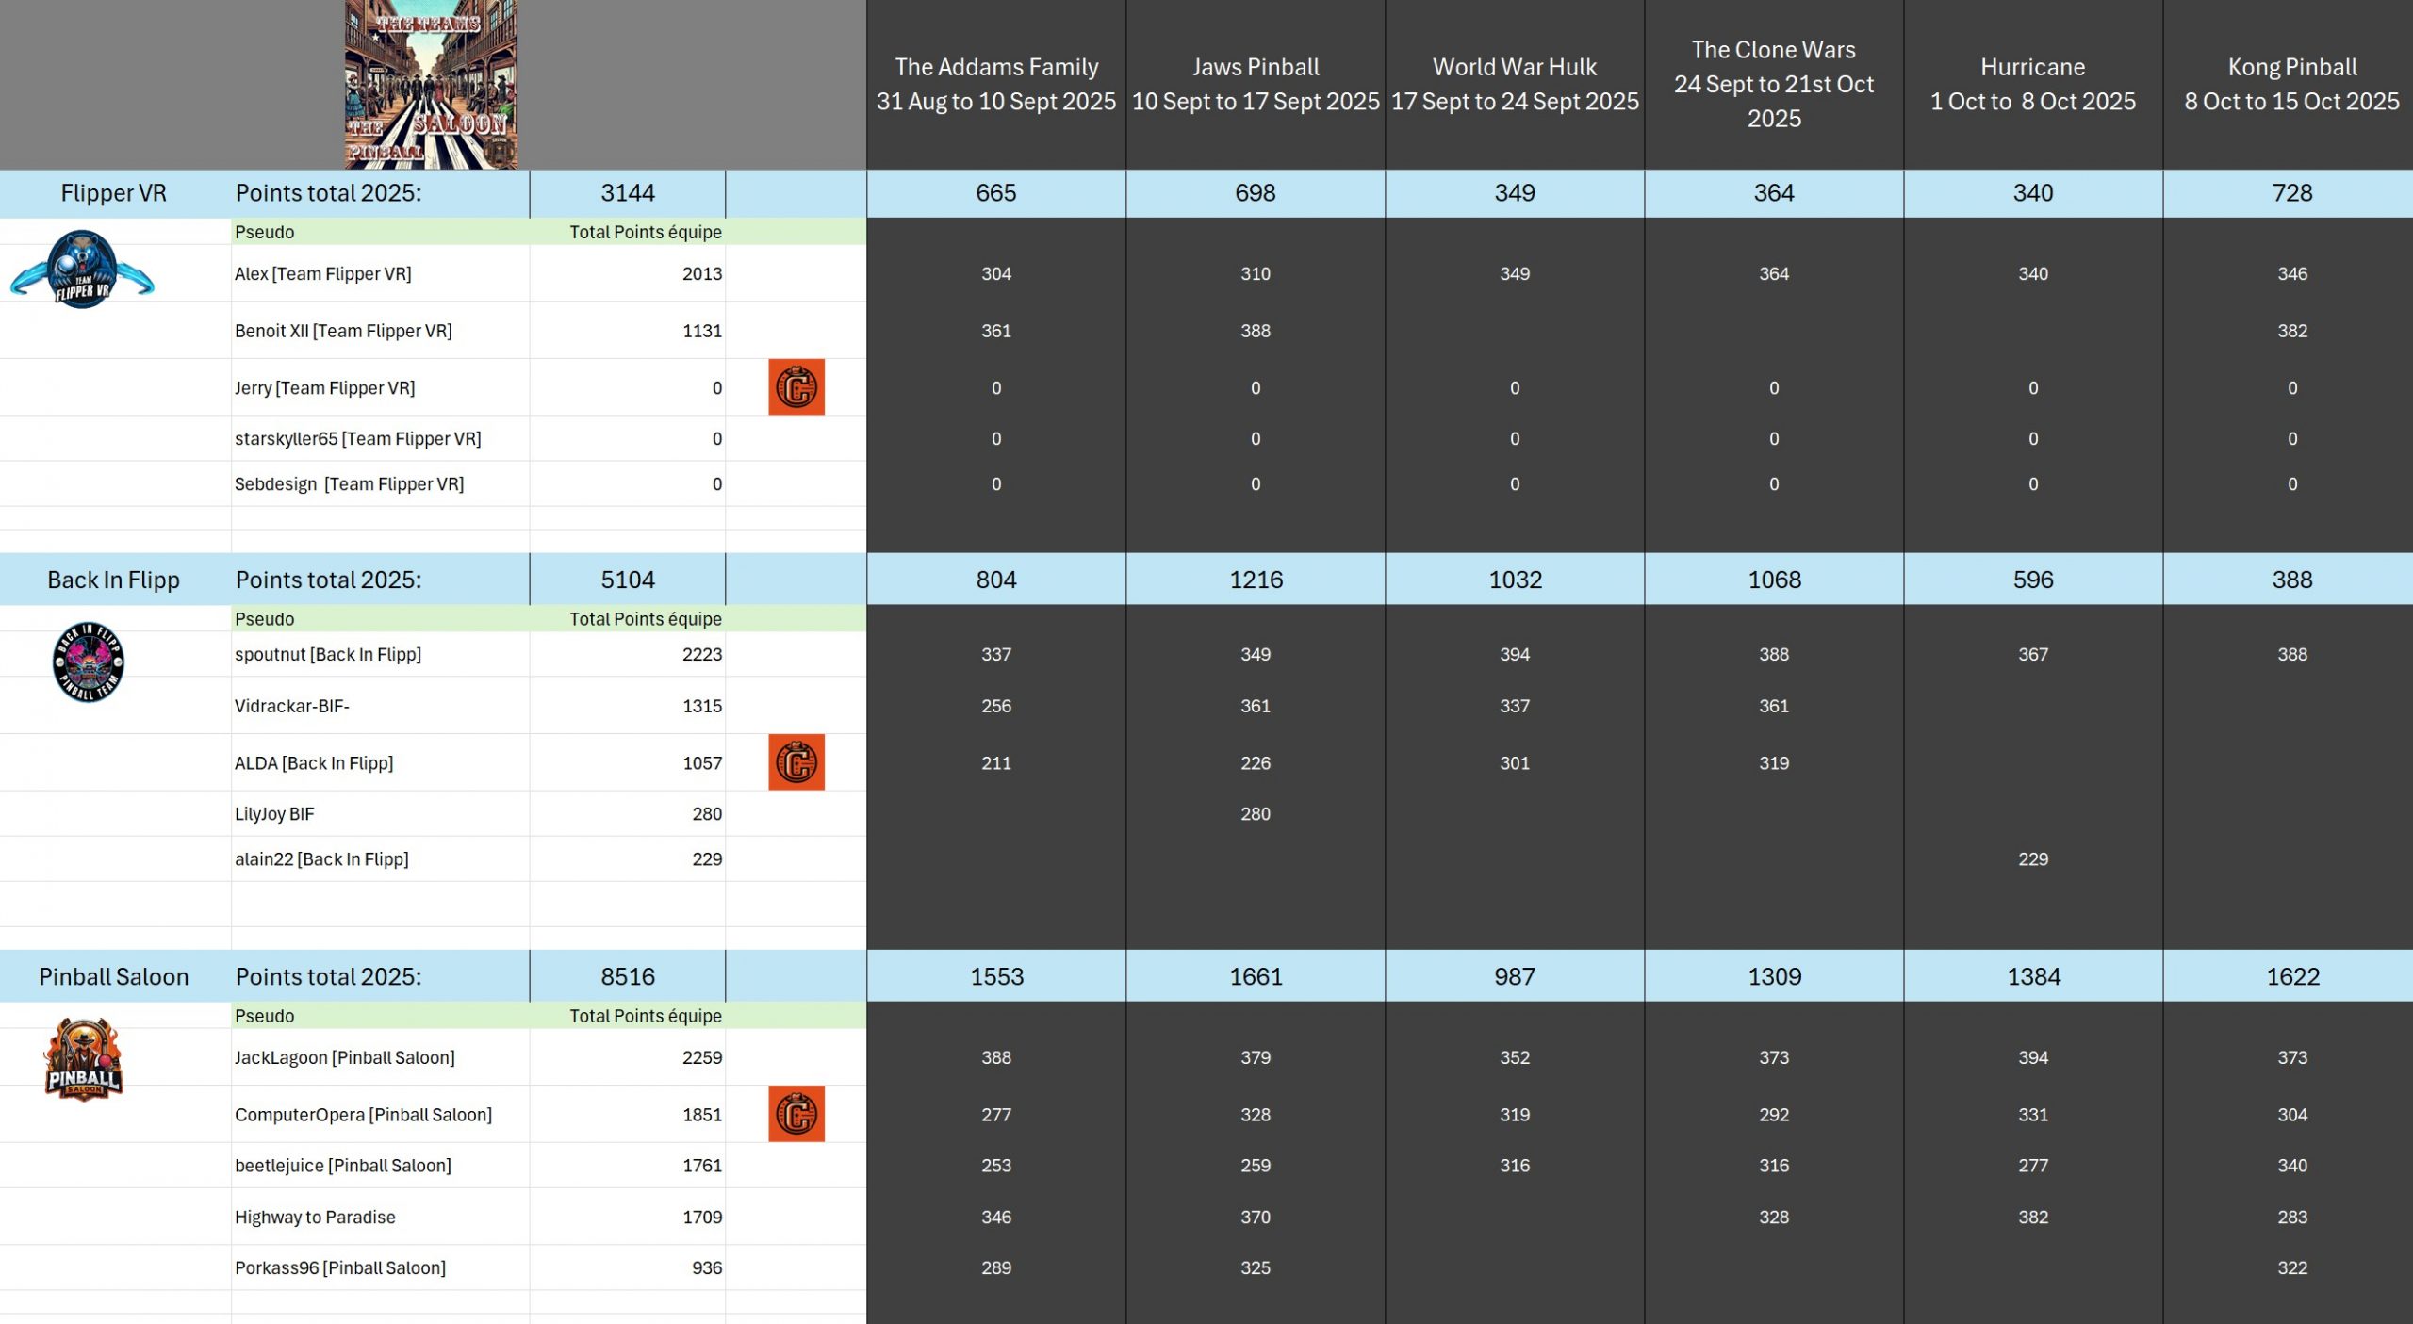
Task: Click Back In Flipp Jaws total 1216
Action: point(1256,580)
